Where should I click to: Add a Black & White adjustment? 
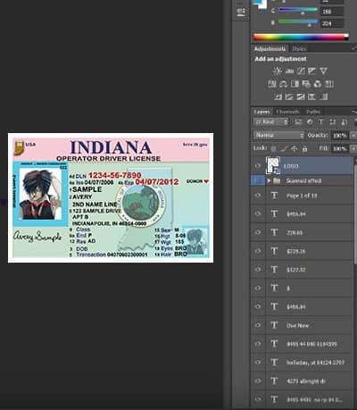coord(295,84)
